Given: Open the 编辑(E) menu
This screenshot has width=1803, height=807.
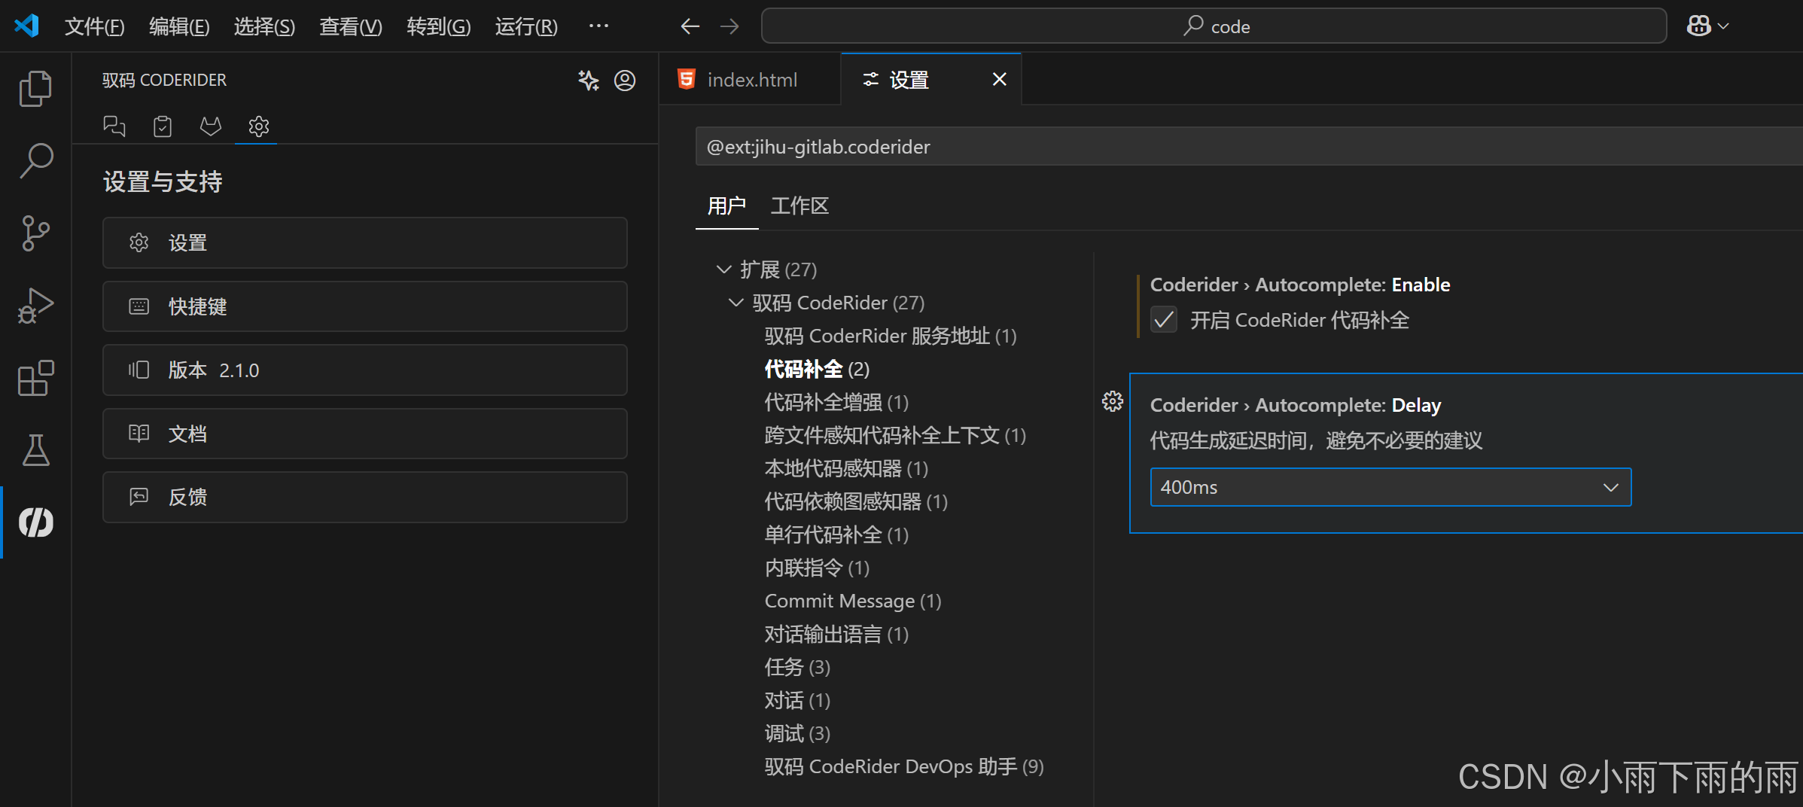Looking at the screenshot, I should tap(179, 27).
